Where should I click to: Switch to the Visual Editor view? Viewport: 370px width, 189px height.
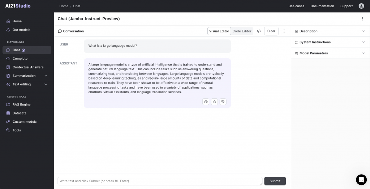(x=219, y=31)
